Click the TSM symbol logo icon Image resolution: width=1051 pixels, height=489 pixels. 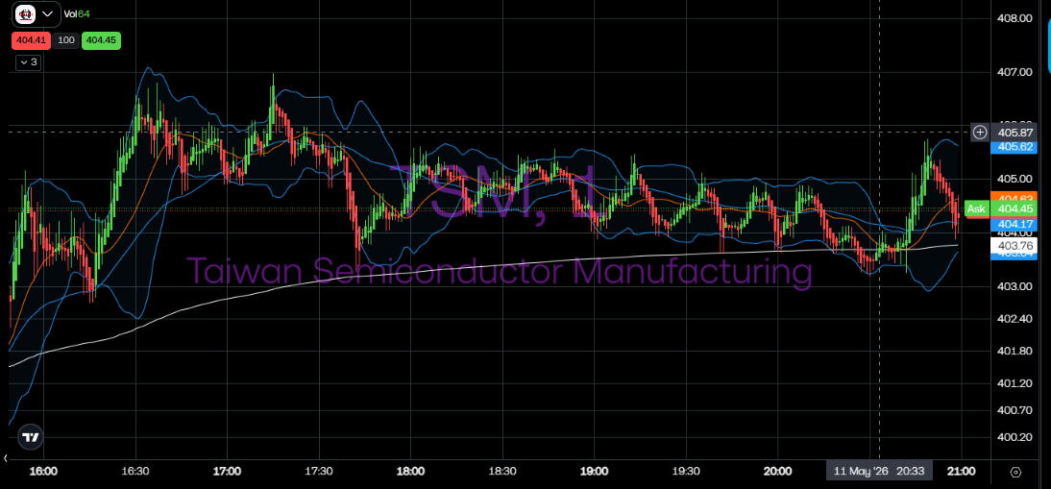(x=26, y=12)
